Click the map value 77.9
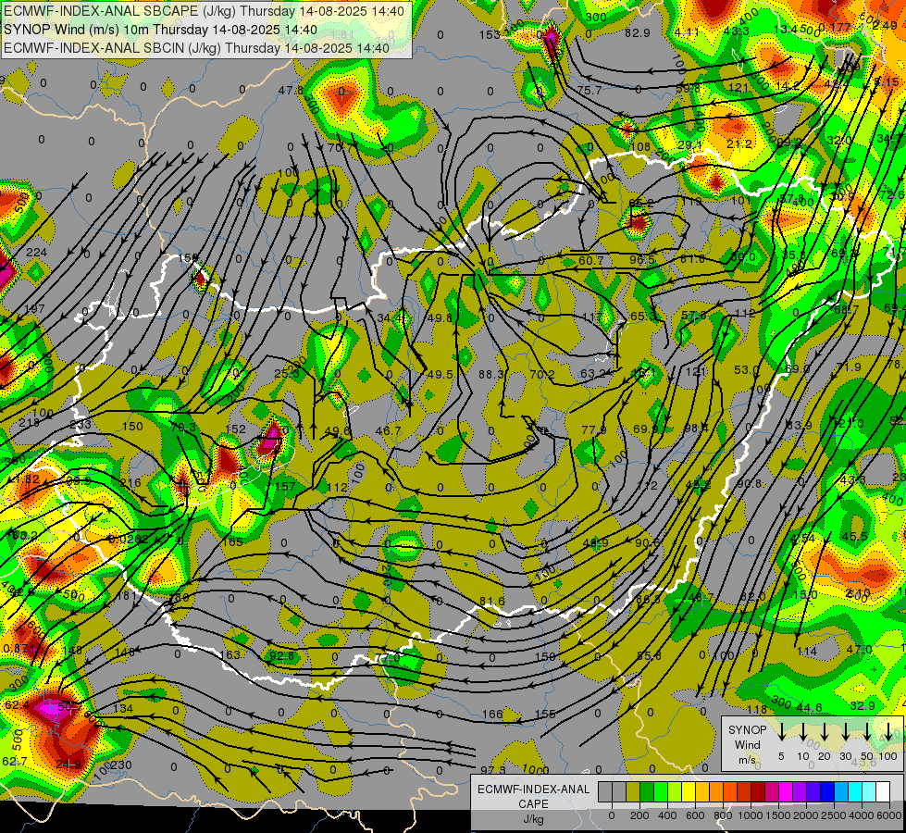The height and width of the screenshot is (833, 906). pos(594,429)
